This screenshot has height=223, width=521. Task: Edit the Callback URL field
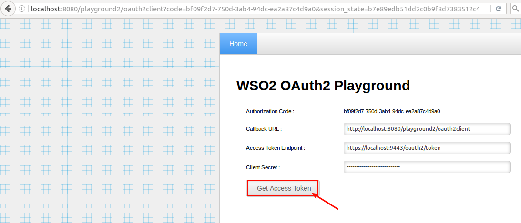tap(427, 129)
